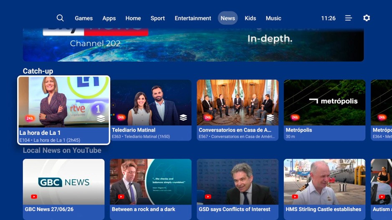
Task: Click the stacked layers icon on Telediario Matinal
Action: coord(183,117)
